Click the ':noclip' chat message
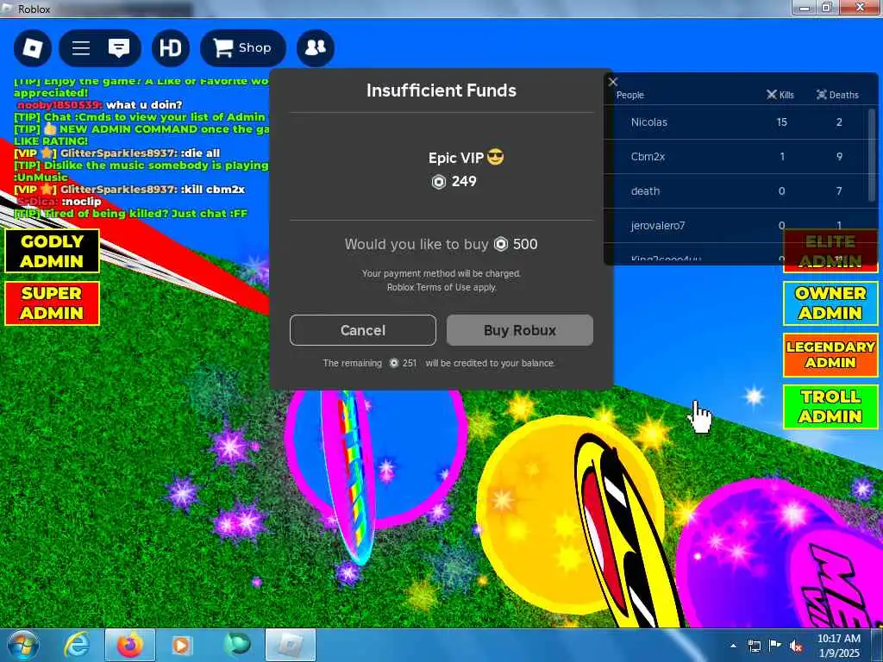883x662 pixels. coord(59,202)
